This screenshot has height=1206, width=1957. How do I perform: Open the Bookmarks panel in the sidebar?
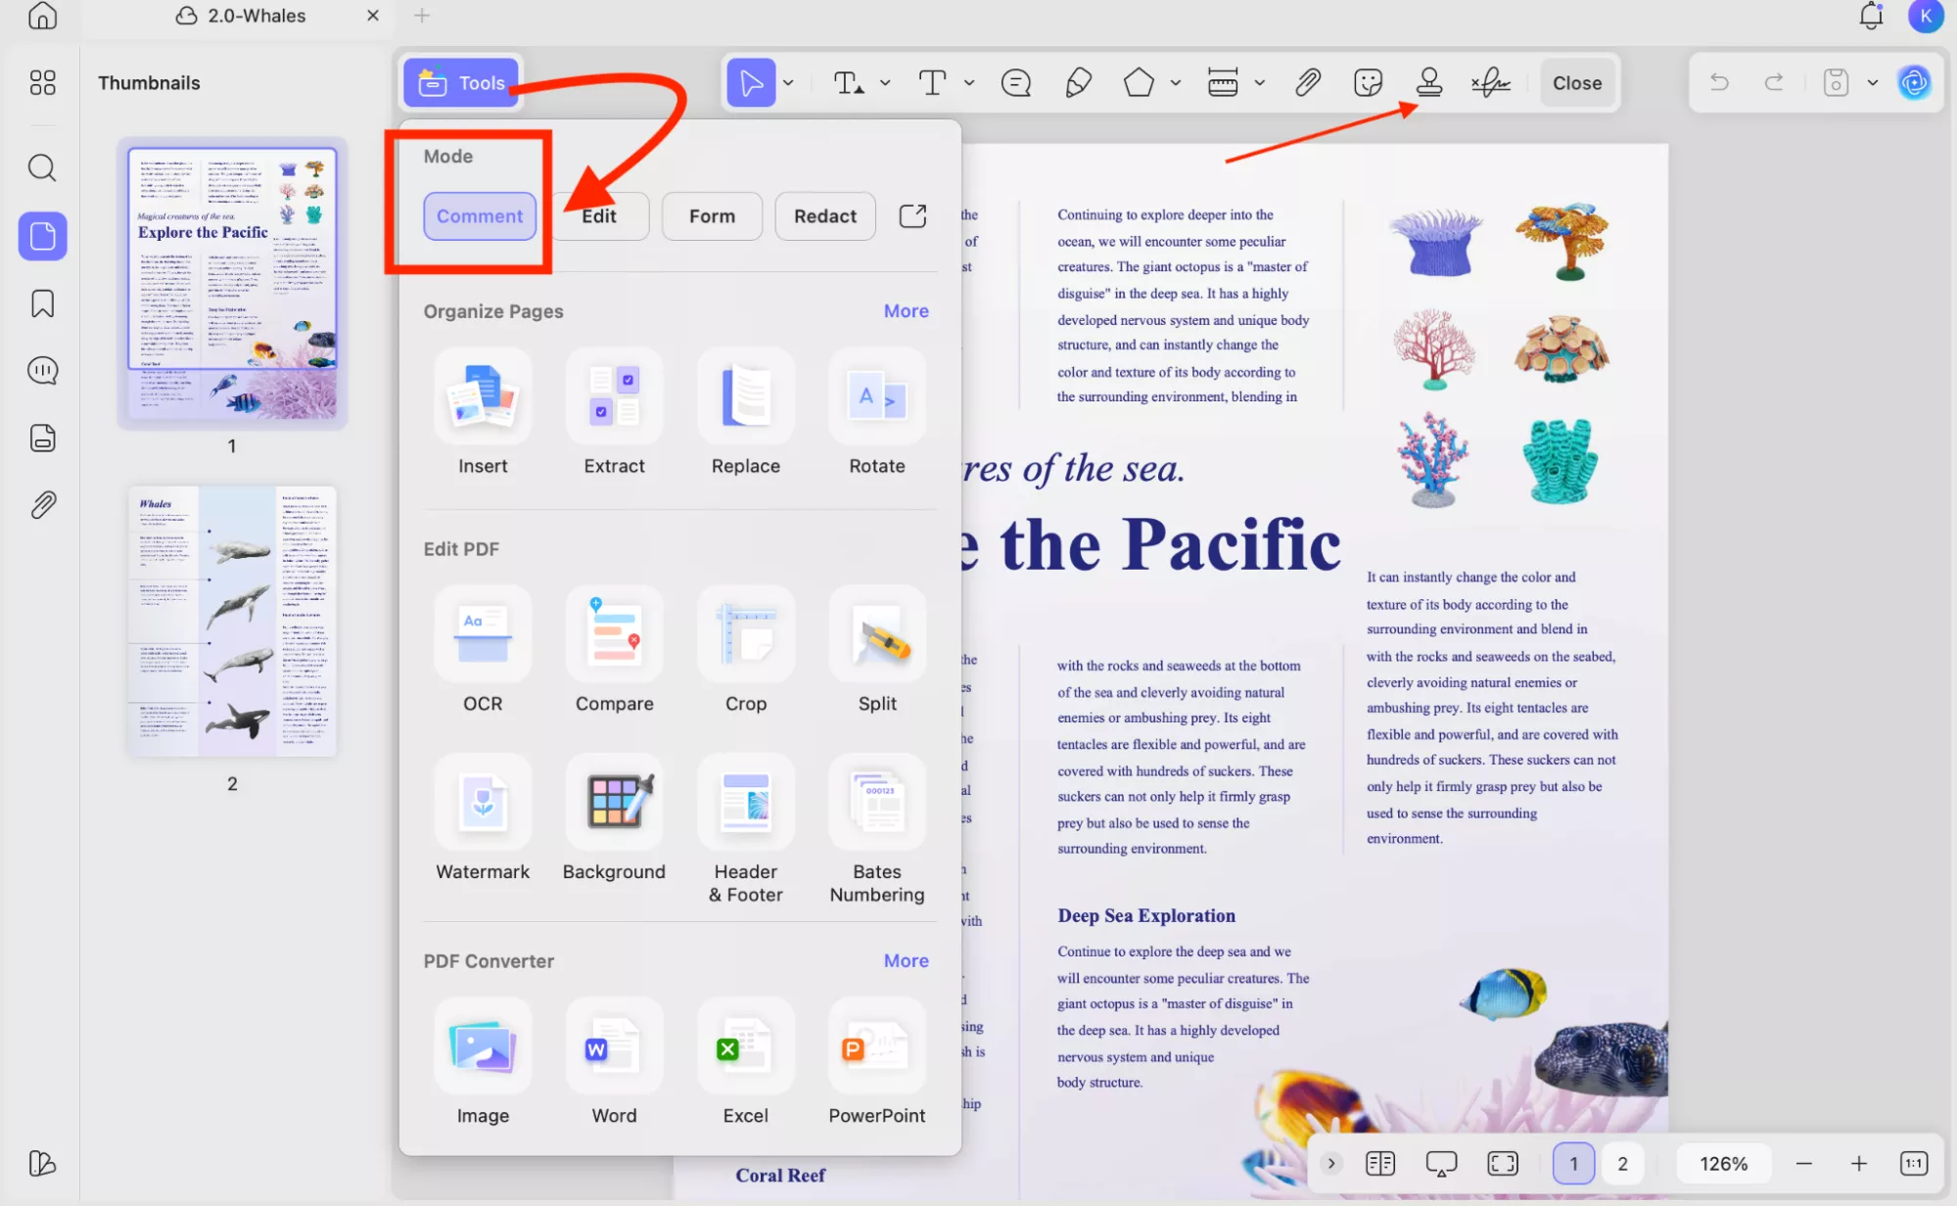(41, 303)
